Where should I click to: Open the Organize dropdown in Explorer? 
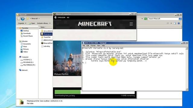[22, 23]
